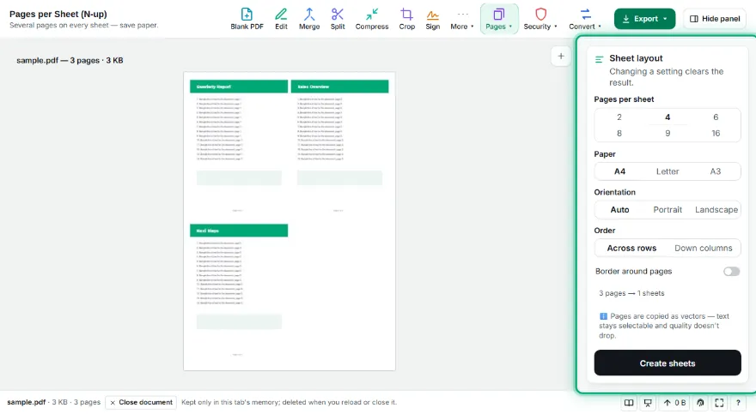Expand the Security menu
The height and width of the screenshot is (414, 756).
pyautogui.click(x=540, y=19)
